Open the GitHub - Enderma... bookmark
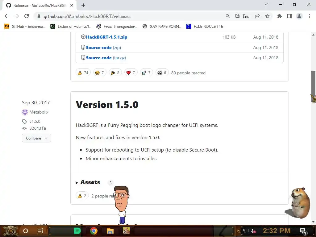316x237 pixels. (25, 27)
